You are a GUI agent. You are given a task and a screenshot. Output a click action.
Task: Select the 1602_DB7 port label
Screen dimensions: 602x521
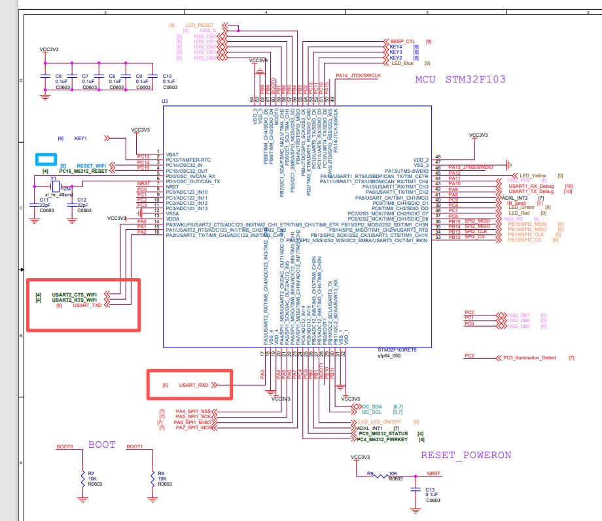[518, 315]
